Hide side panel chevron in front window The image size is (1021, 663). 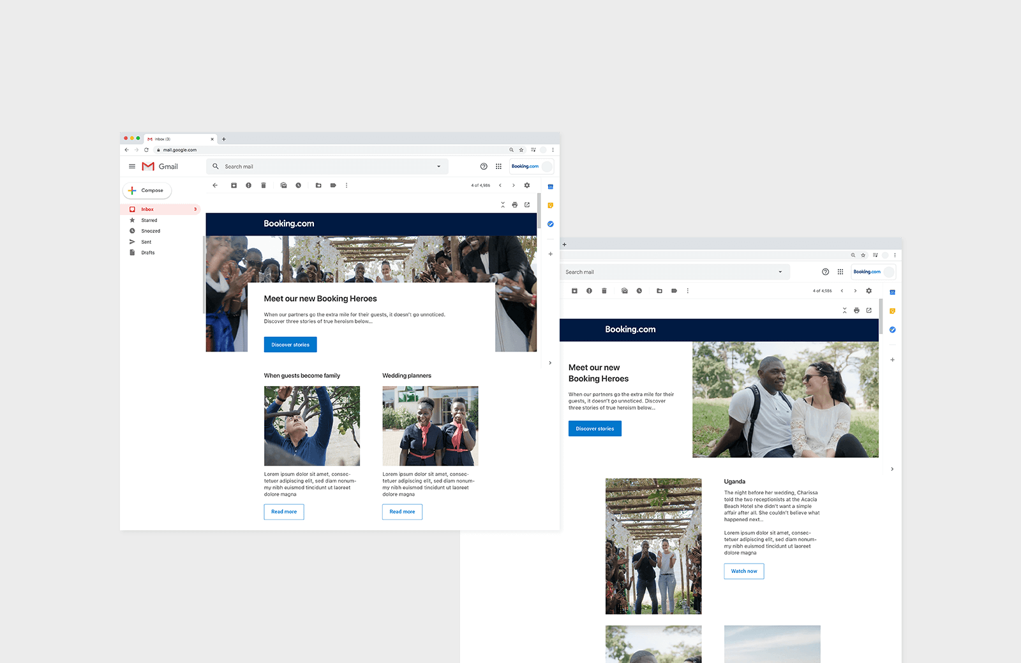(550, 363)
